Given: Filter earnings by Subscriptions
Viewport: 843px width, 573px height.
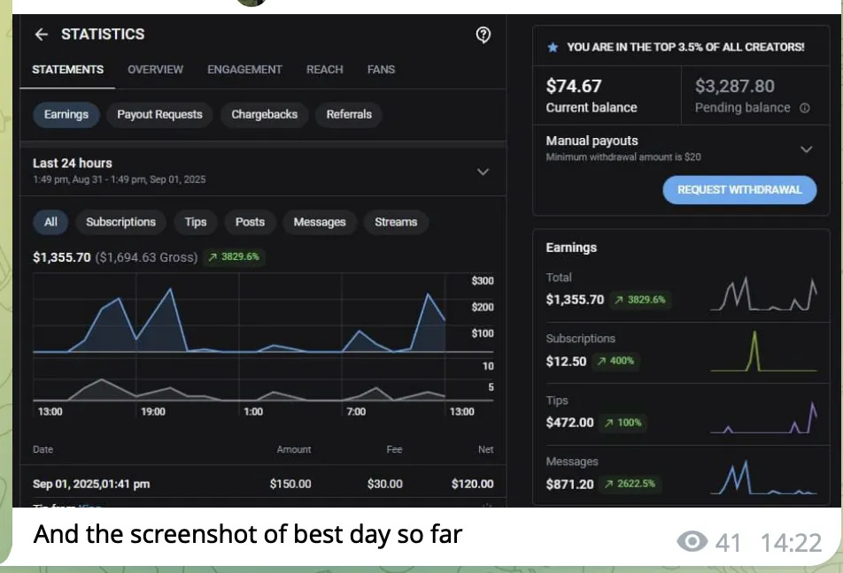Looking at the screenshot, I should click(121, 222).
